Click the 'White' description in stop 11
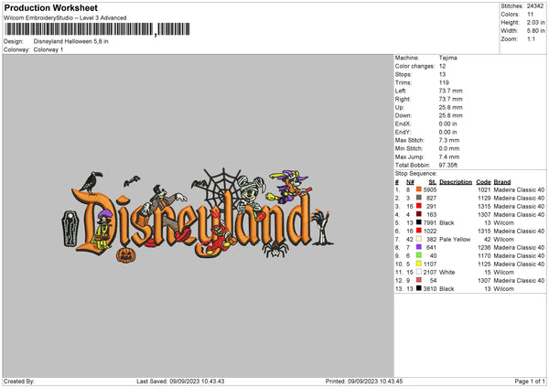The height and width of the screenshot is (388, 549). point(447,273)
